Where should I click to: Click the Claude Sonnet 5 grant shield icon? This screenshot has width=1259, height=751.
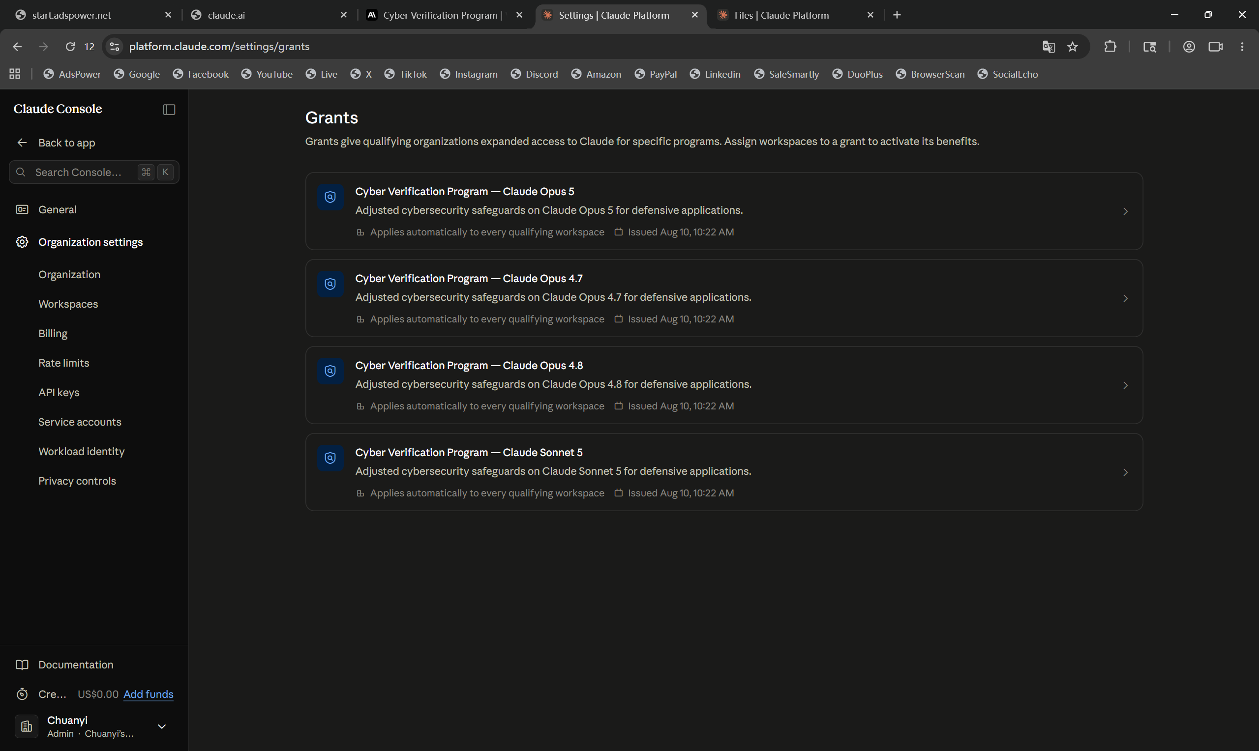pyautogui.click(x=330, y=458)
